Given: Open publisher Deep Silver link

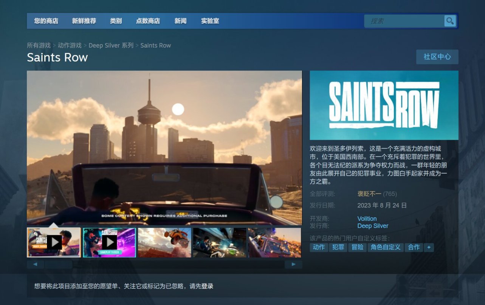Looking at the screenshot, I should point(373,226).
